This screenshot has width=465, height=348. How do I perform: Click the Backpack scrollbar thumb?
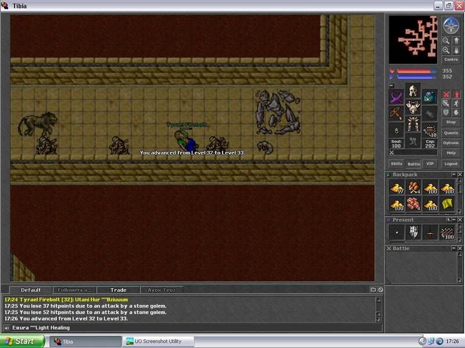coord(460,188)
